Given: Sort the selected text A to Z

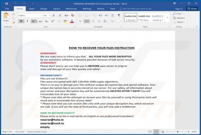Looking at the screenshot, I should click(x=113, y=15).
